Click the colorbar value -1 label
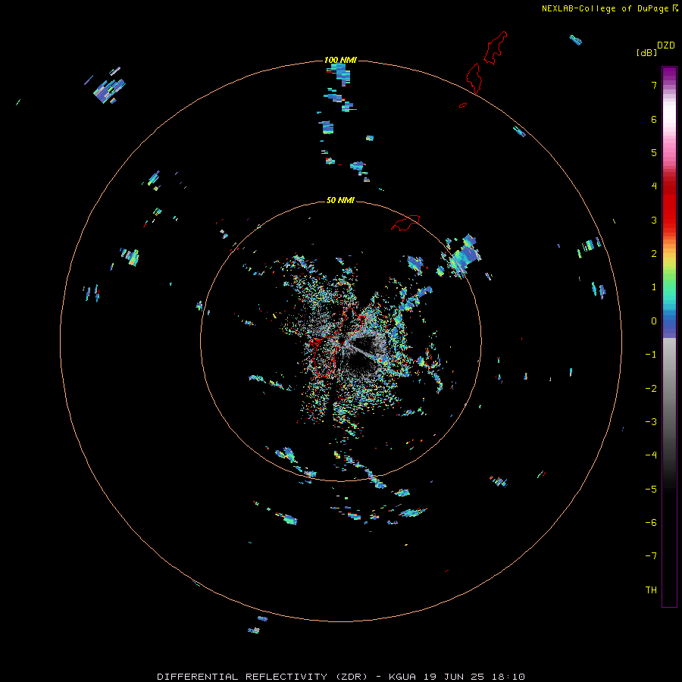The width and height of the screenshot is (682, 682). click(651, 355)
